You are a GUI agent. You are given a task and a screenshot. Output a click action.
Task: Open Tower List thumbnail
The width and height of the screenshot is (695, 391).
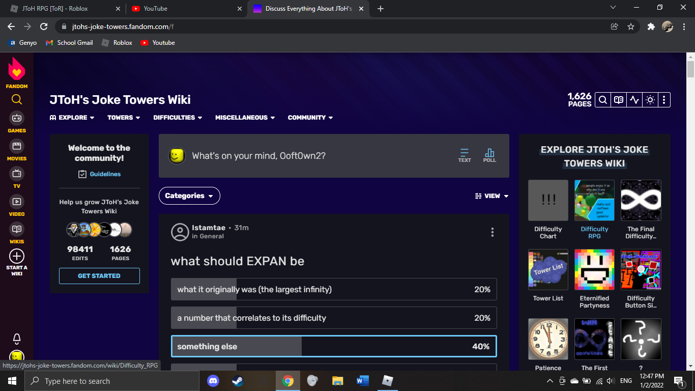[x=548, y=270]
